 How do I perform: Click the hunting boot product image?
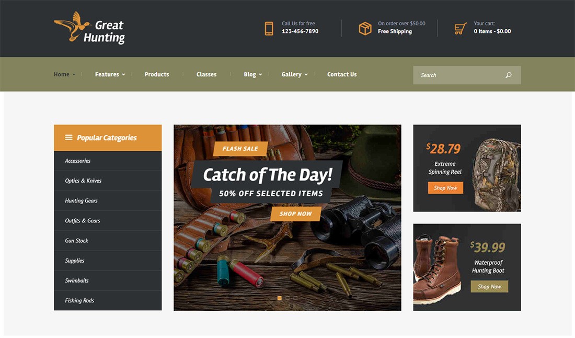coord(438,270)
